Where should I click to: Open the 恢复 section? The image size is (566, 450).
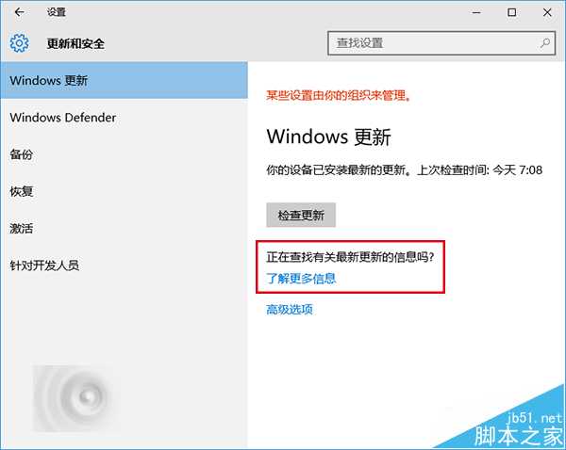click(124, 191)
